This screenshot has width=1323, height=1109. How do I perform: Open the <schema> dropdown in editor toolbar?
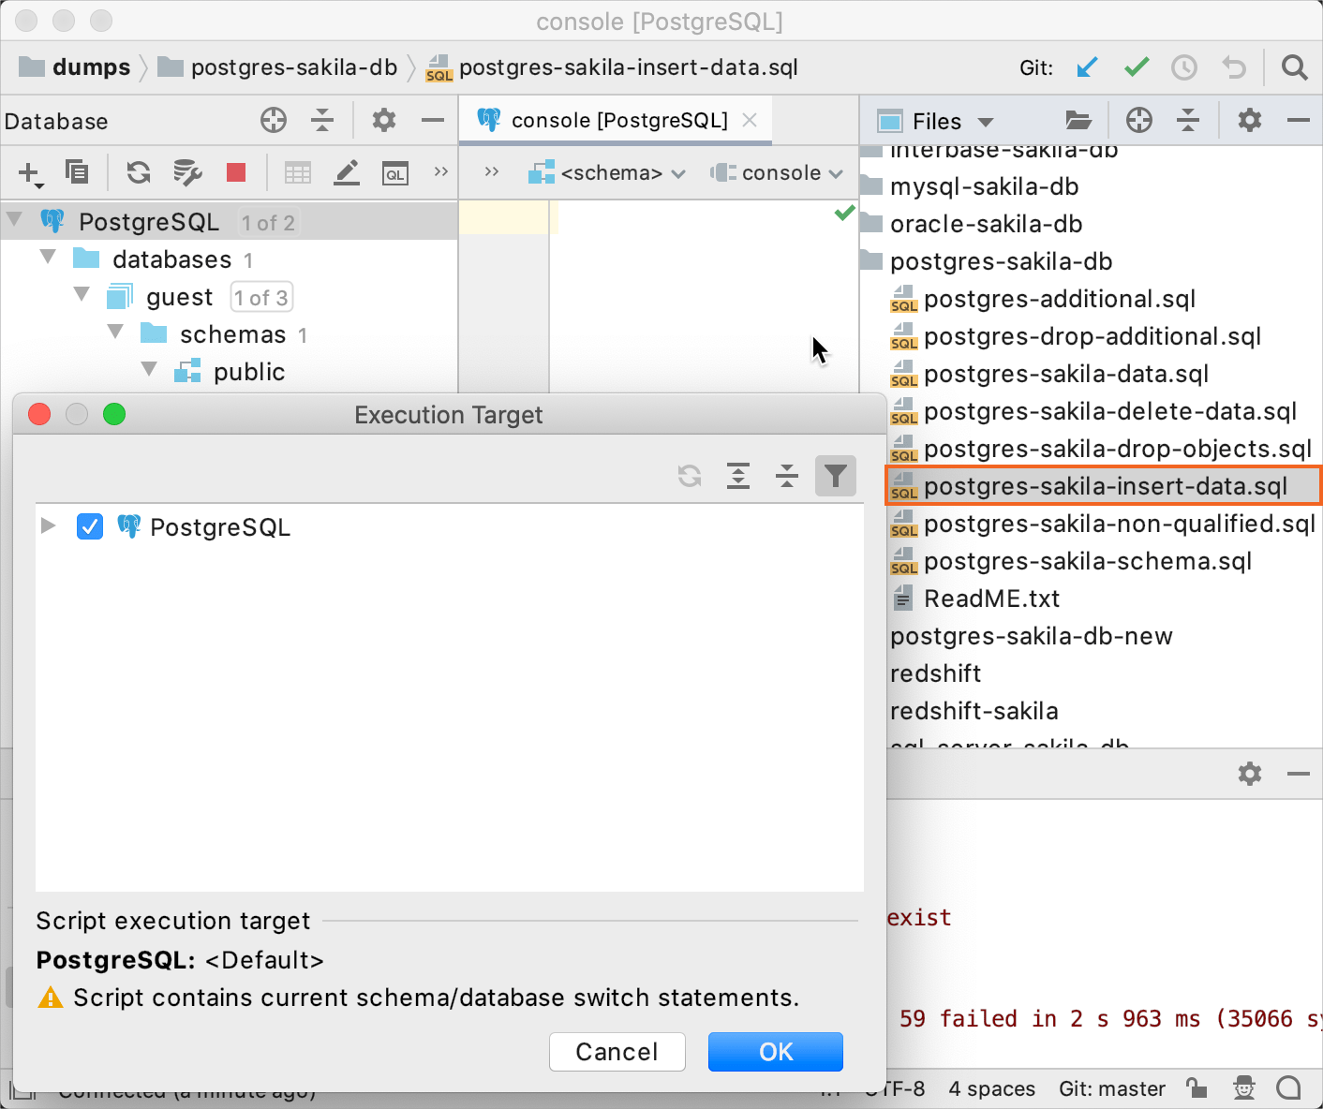[607, 173]
